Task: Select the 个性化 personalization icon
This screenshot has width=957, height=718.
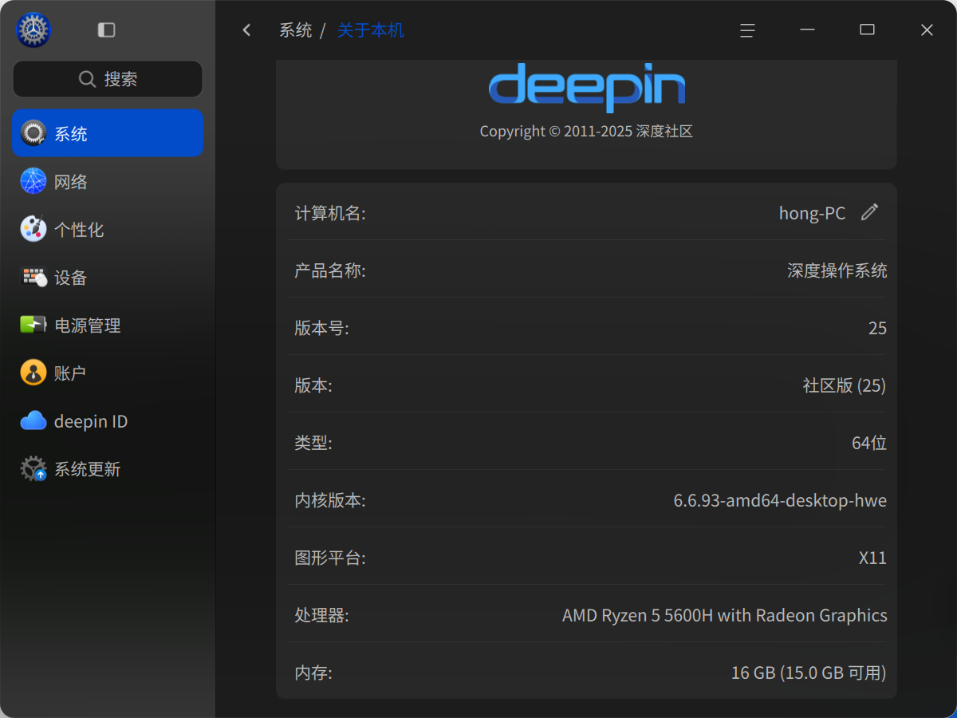Action: (x=33, y=229)
